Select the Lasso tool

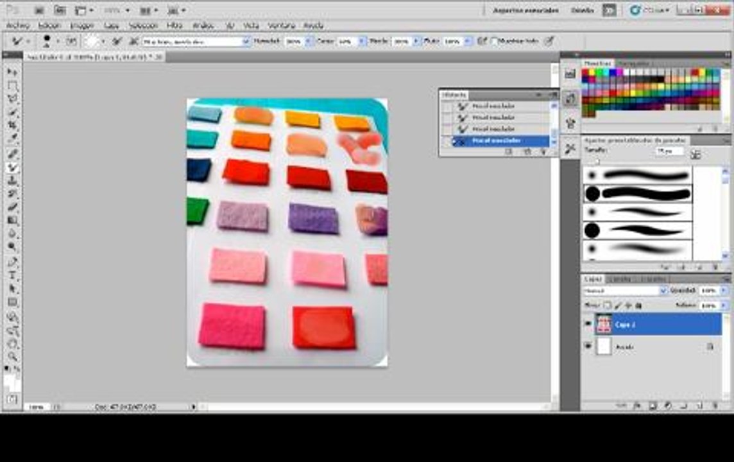point(13,99)
